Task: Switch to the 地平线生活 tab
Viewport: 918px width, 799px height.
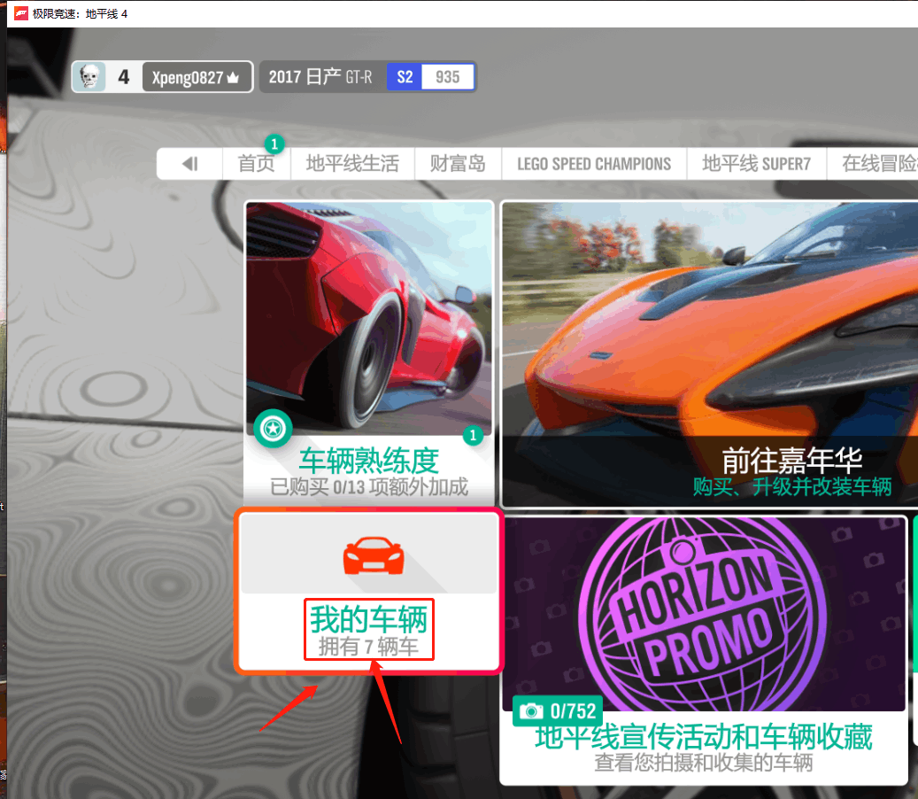Action: [x=352, y=163]
